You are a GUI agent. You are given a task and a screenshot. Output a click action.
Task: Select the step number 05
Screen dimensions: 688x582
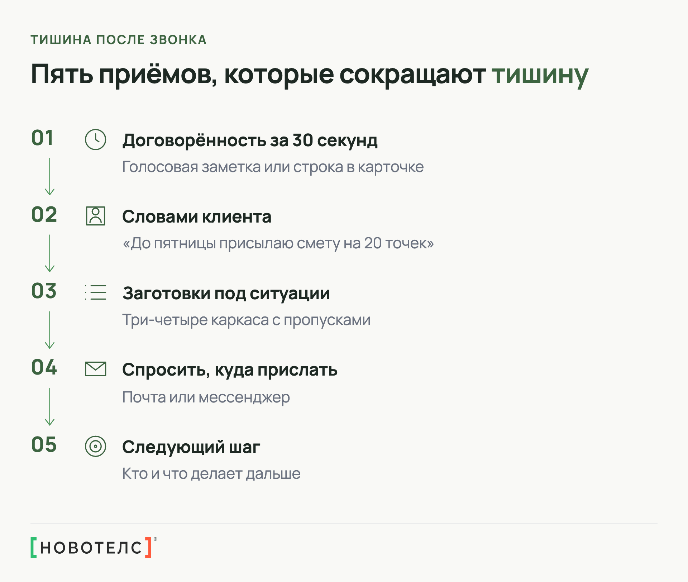pos(44,445)
